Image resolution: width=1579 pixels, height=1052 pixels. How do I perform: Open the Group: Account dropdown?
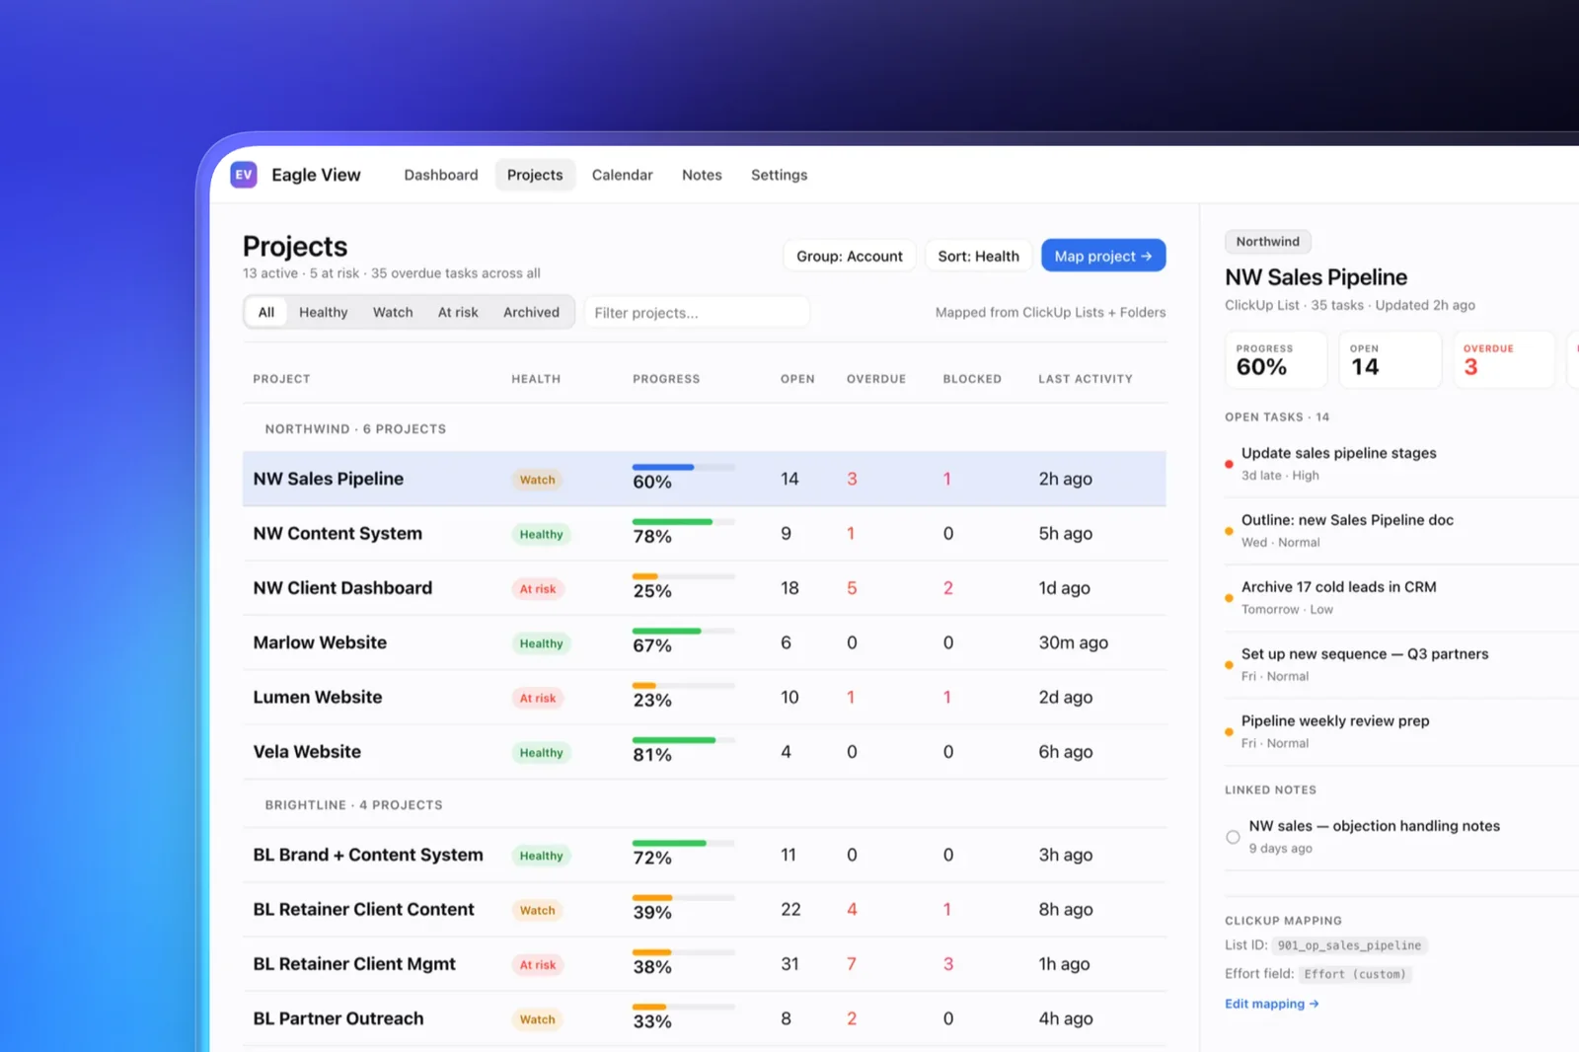click(850, 256)
